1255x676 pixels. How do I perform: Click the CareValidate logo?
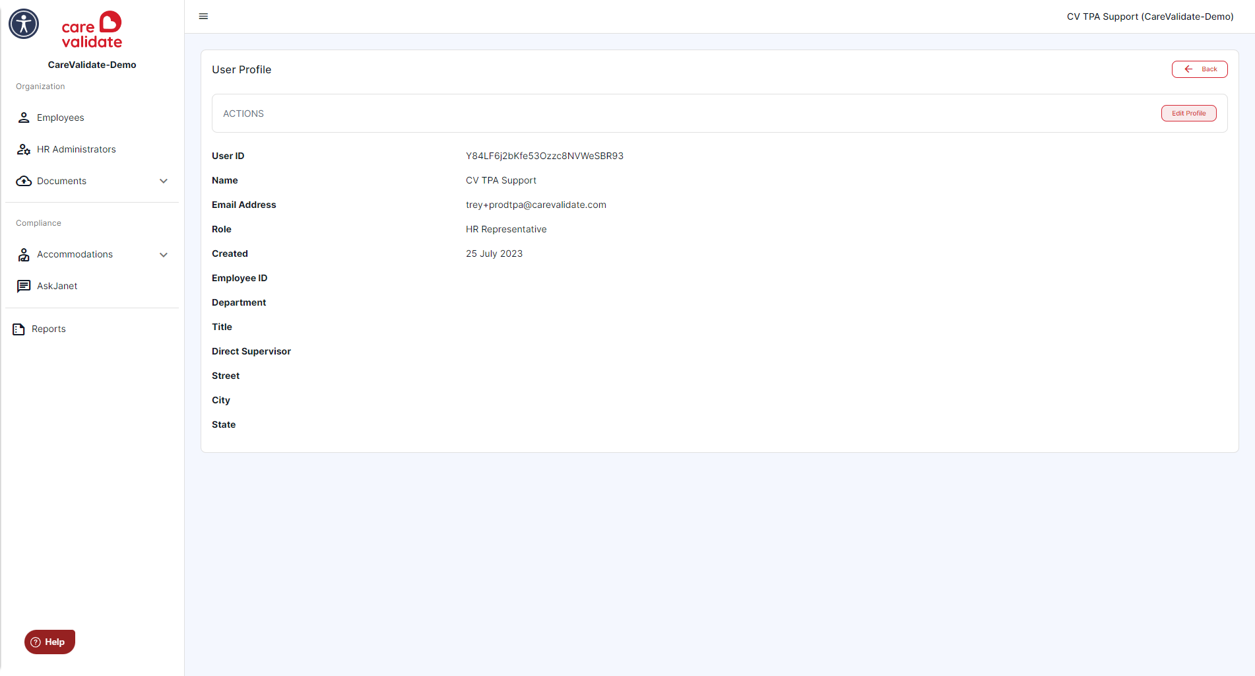tap(92, 30)
